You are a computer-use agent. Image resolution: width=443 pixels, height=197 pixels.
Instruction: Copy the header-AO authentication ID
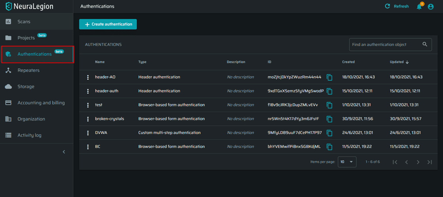[x=329, y=77]
